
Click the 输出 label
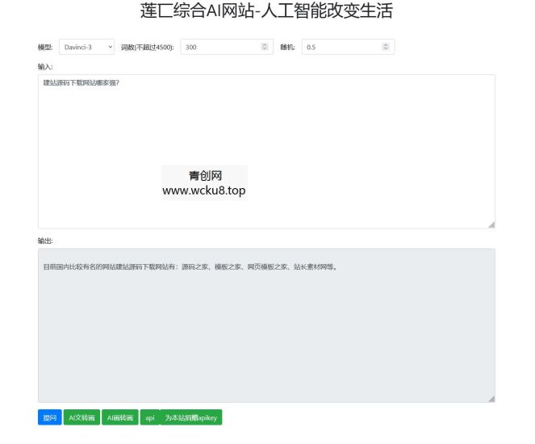click(x=45, y=241)
